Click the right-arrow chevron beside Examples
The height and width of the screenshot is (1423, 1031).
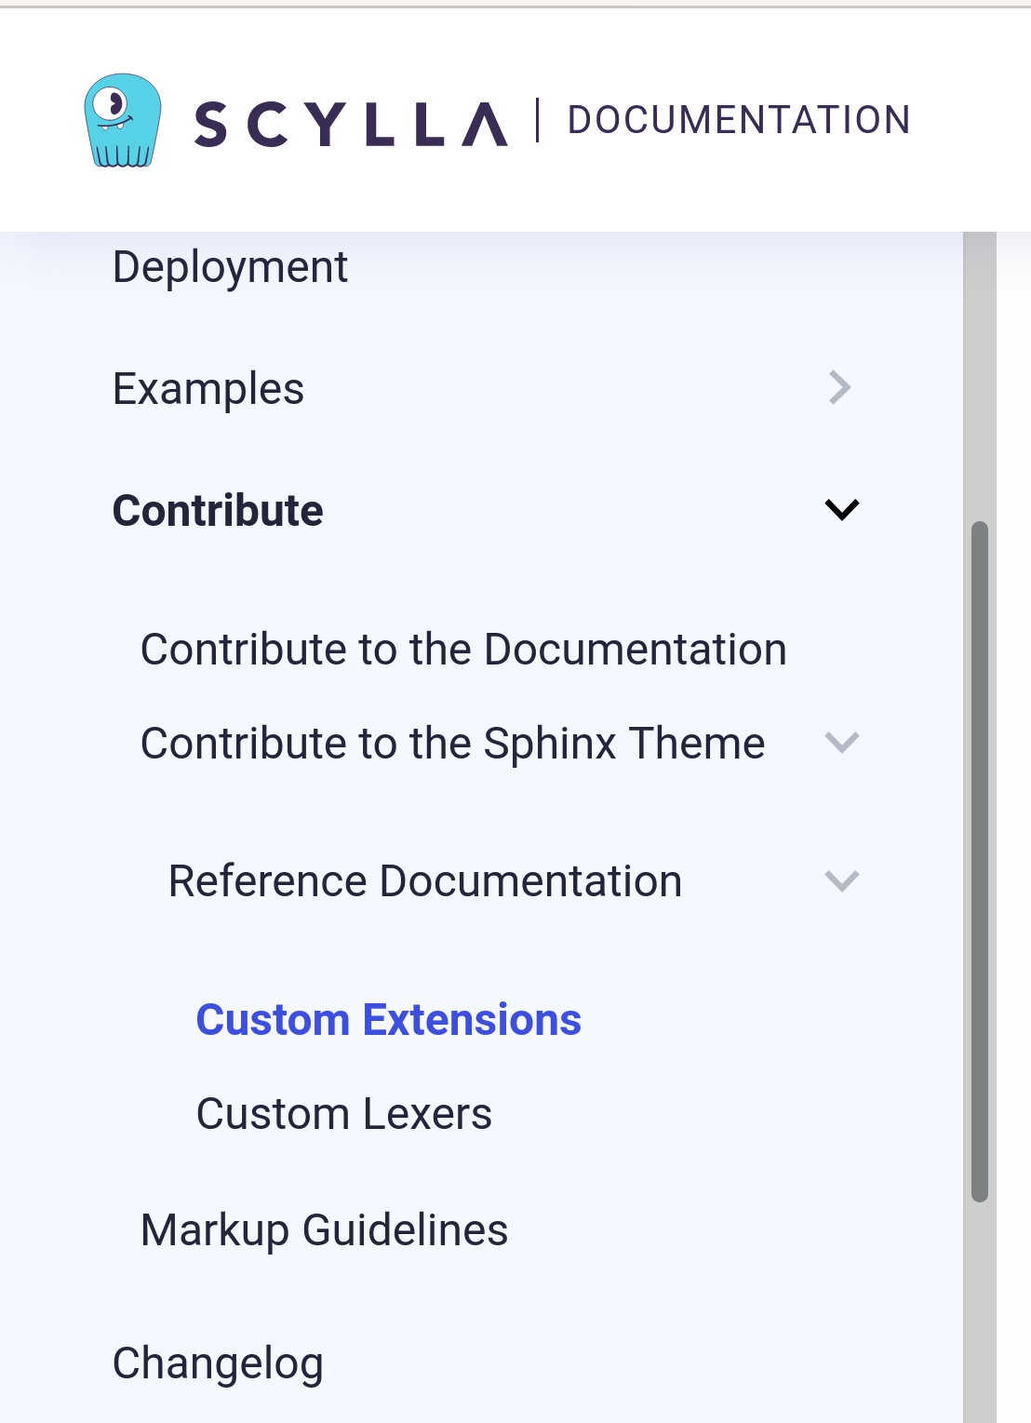(x=840, y=387)
